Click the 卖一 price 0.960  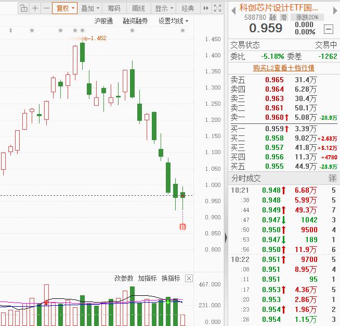[x=274, y=117]
